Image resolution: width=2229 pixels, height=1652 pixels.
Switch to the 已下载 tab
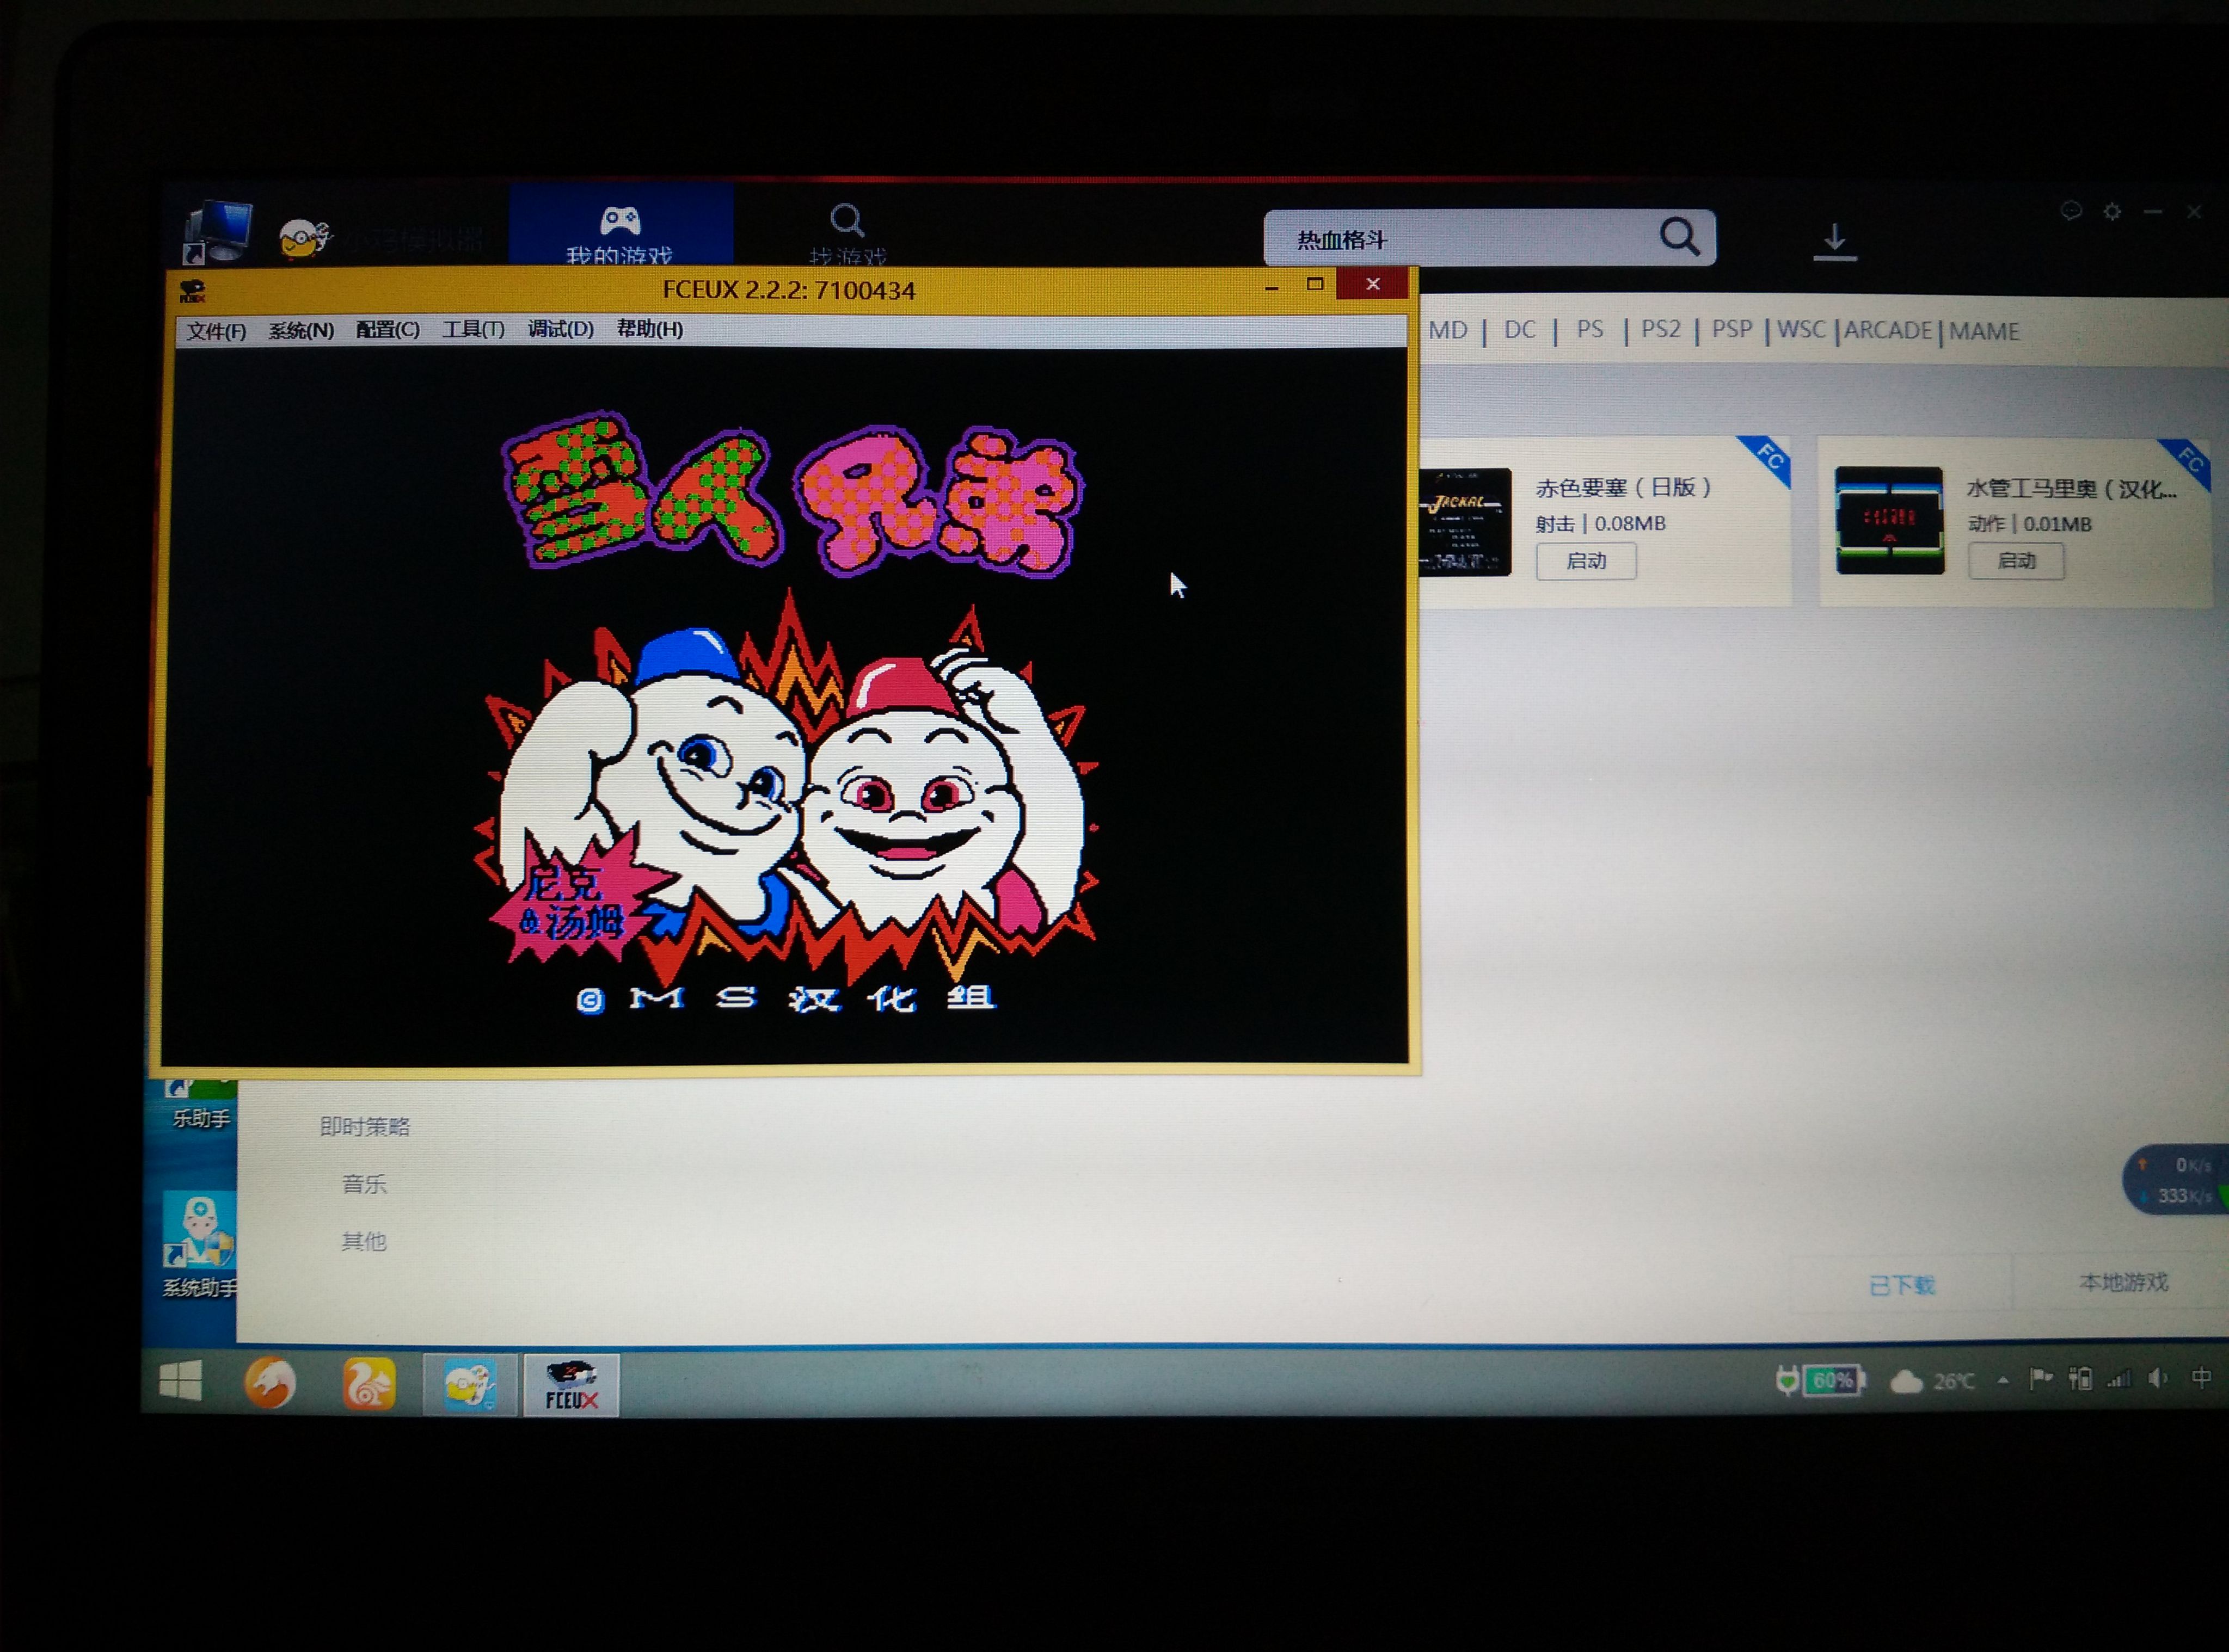pos(1902,1286)
